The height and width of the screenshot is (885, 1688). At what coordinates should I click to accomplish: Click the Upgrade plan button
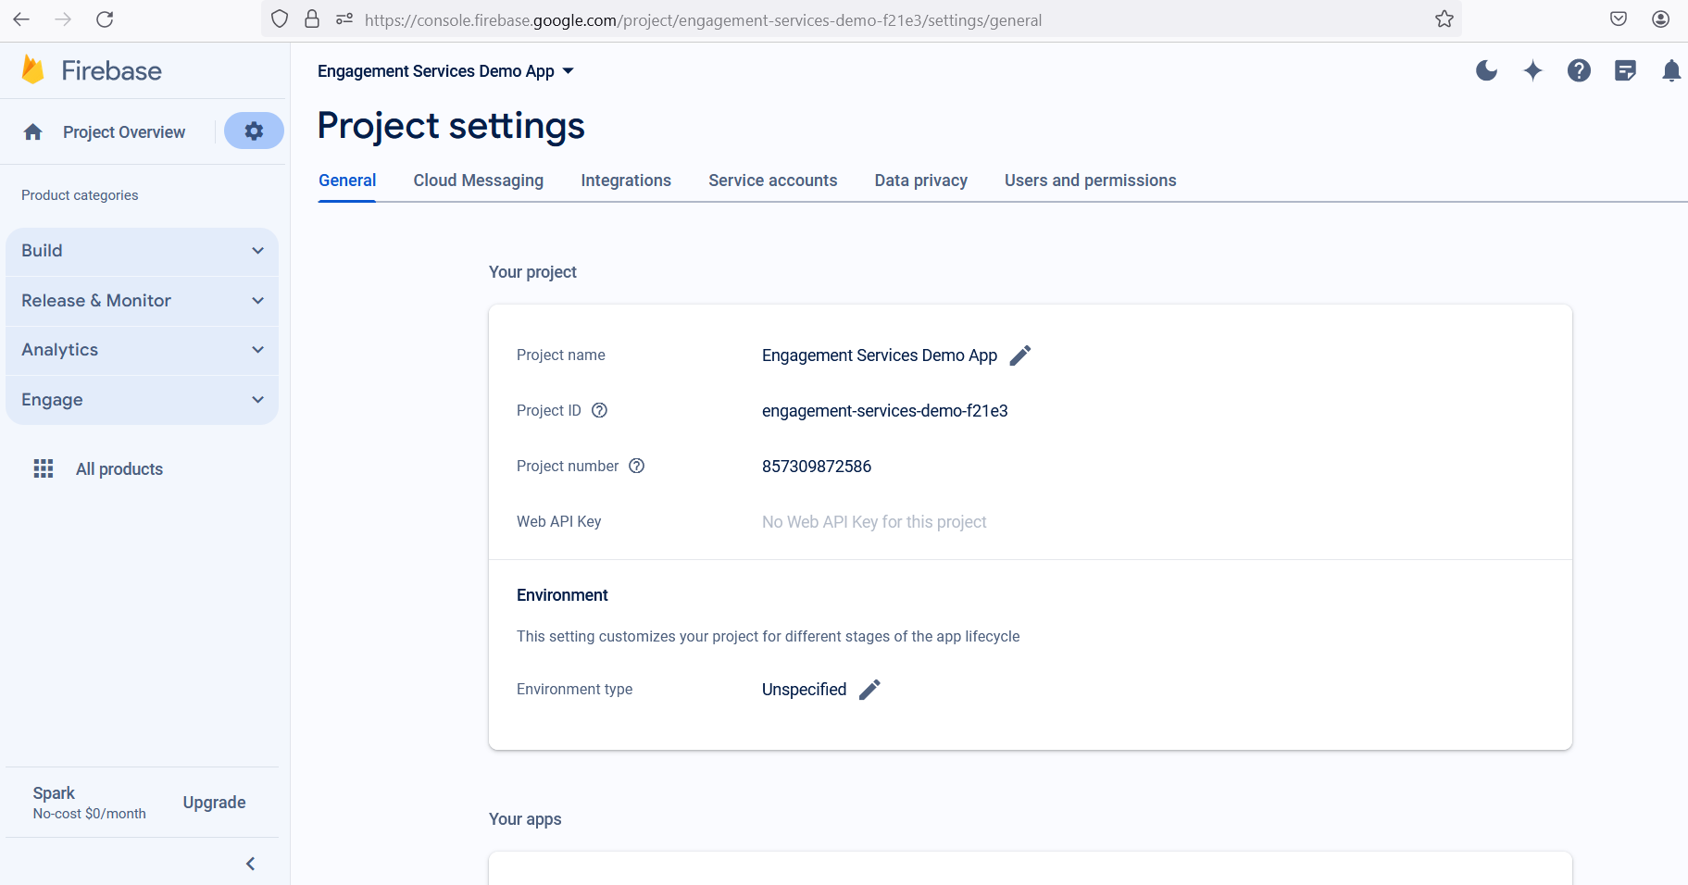point(214,803)
